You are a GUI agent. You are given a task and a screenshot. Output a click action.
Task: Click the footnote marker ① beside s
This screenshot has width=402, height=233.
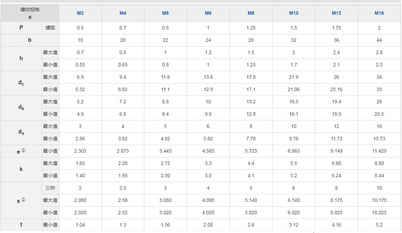[24, 200]
